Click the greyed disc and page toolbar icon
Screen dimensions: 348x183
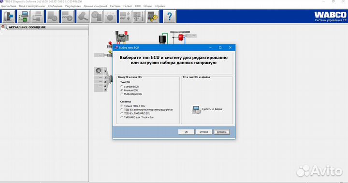97,16
